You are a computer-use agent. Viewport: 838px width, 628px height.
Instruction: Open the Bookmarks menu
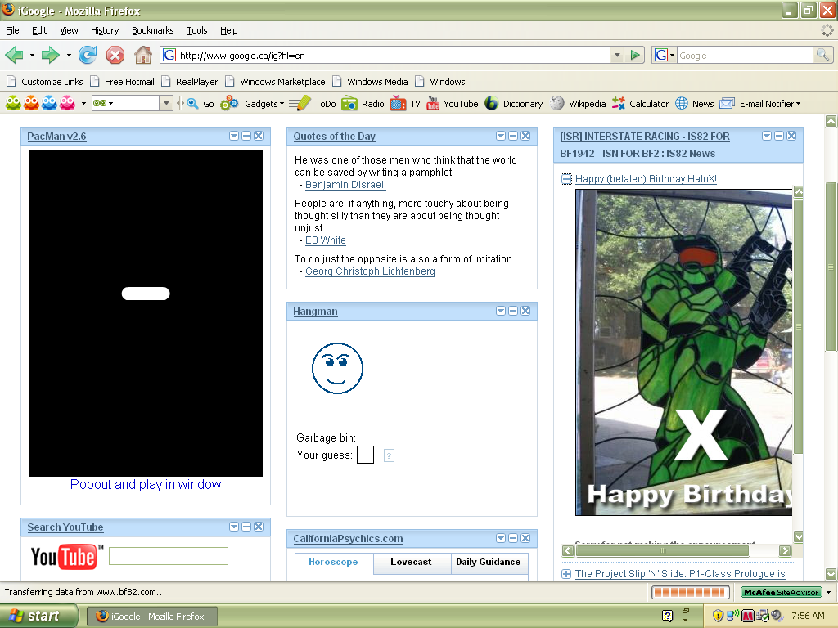click(153, 30)
